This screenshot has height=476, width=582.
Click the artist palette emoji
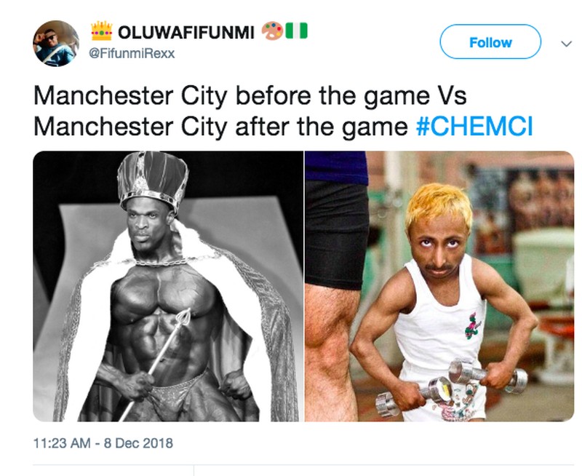(x=271, y=31)
